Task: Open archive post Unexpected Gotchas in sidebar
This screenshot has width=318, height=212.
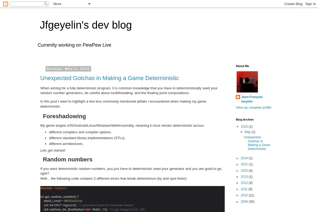Action: [257, 143]
